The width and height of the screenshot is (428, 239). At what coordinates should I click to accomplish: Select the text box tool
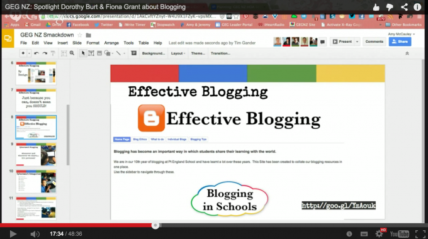(x=91, y=53)
